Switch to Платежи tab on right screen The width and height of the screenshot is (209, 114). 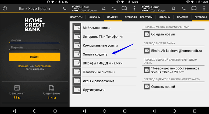tap(182, 17)
